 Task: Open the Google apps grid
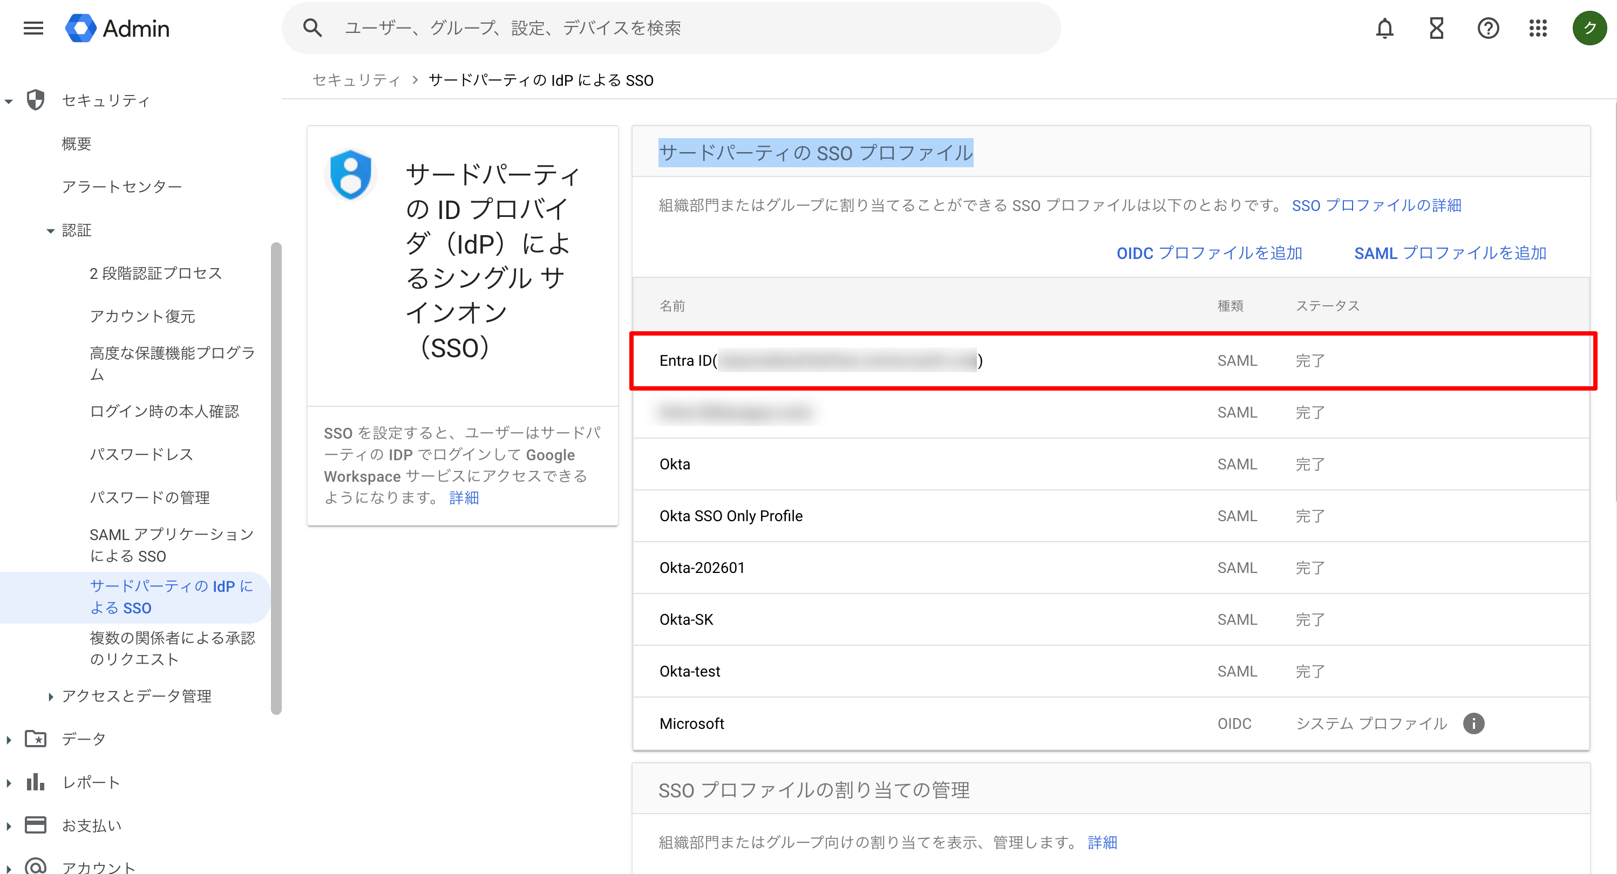click(1538, 28)
